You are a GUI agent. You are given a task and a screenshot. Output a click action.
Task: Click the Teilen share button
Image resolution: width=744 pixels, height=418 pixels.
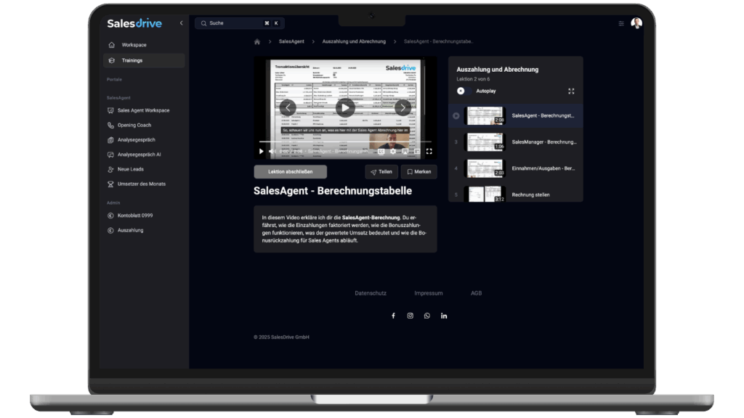(x=381, y=172)
